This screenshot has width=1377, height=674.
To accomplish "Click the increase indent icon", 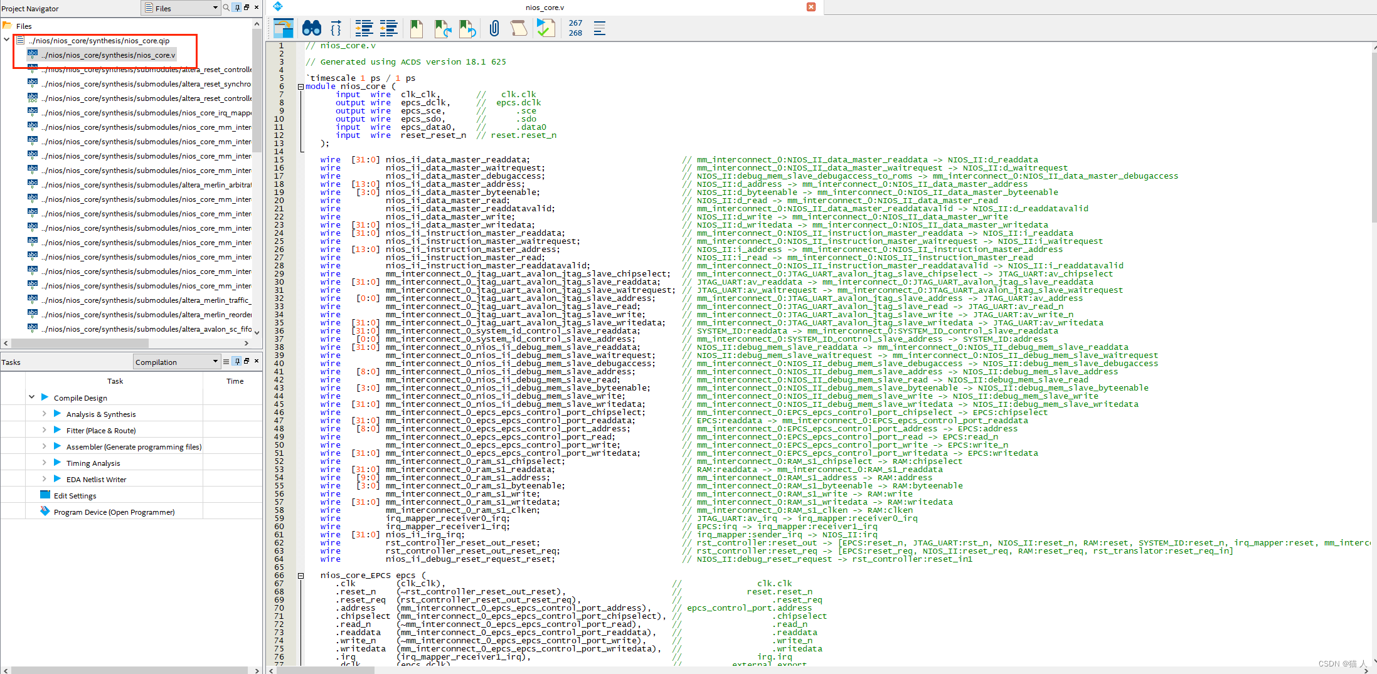I will pos(364,28).
